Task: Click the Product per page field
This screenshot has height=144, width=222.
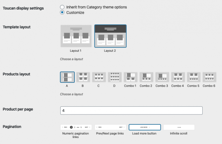Action: click(131, 111)
